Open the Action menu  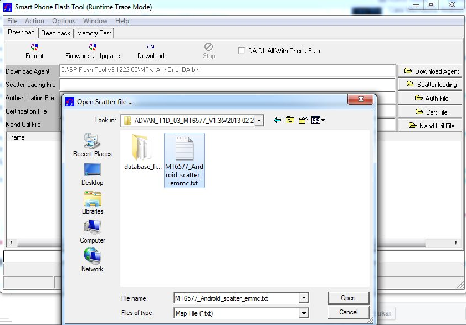click(x=34, y=21)
